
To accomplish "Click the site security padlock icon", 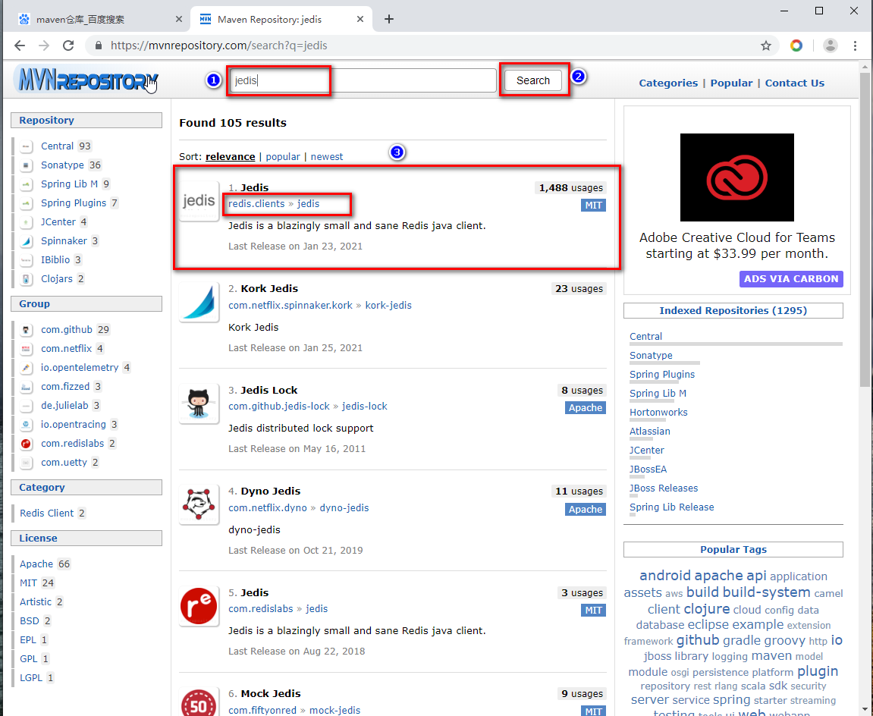I will tap(97, 46).
